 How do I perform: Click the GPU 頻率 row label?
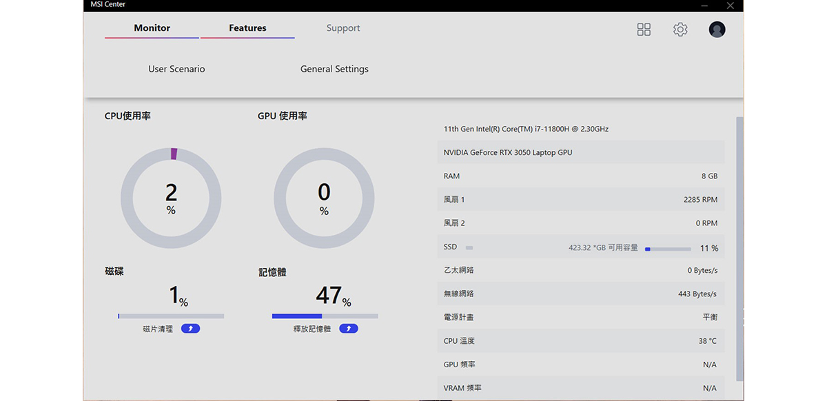click(460, 364)
